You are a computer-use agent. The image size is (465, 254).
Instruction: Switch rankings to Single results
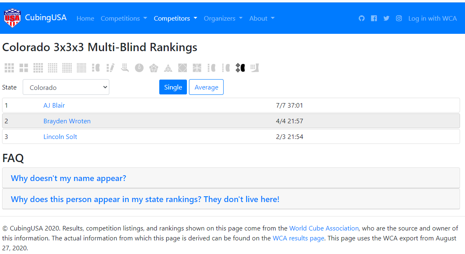173,87
